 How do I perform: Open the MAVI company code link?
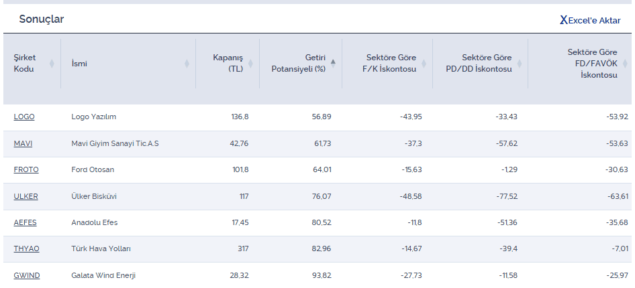pos(23,143)
